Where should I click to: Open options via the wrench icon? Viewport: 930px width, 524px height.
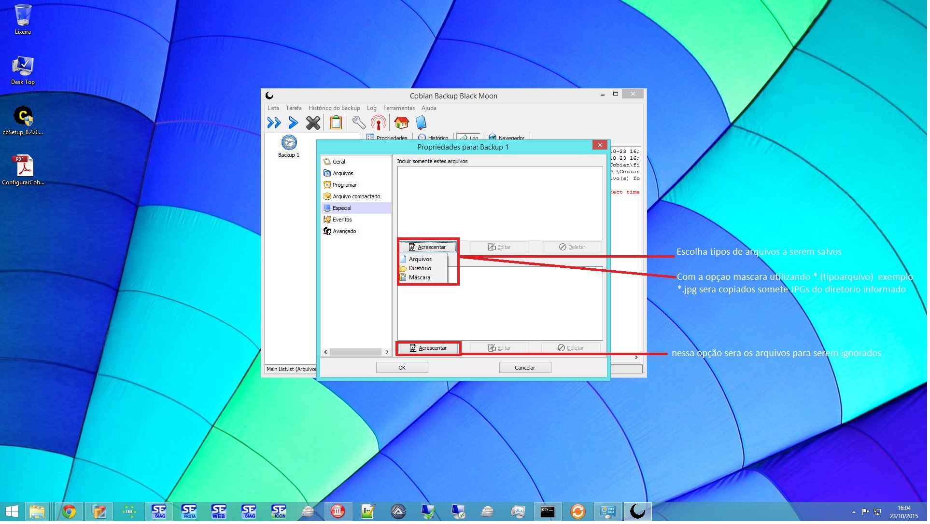(359, 123)
